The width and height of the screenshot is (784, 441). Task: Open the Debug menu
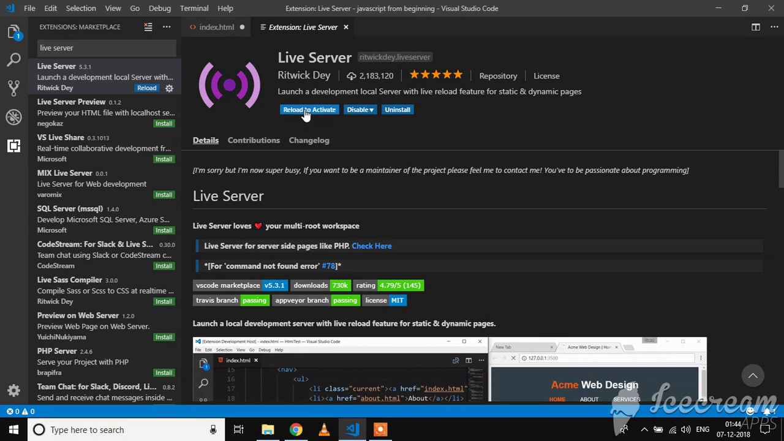pos(160,9)
